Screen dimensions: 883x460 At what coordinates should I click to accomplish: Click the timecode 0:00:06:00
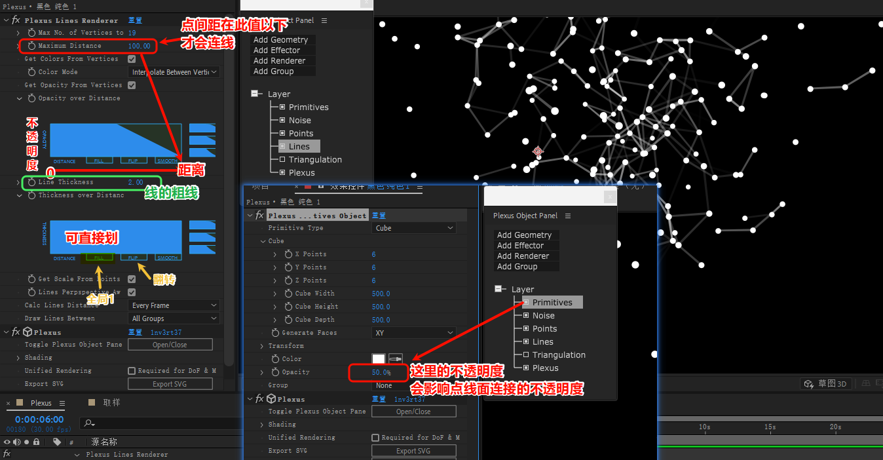click(39, 419)
